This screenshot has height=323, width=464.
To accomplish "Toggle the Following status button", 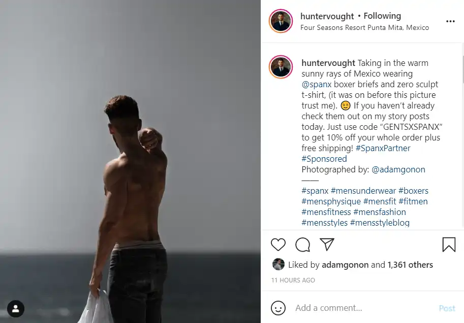I will pos(382,16).
